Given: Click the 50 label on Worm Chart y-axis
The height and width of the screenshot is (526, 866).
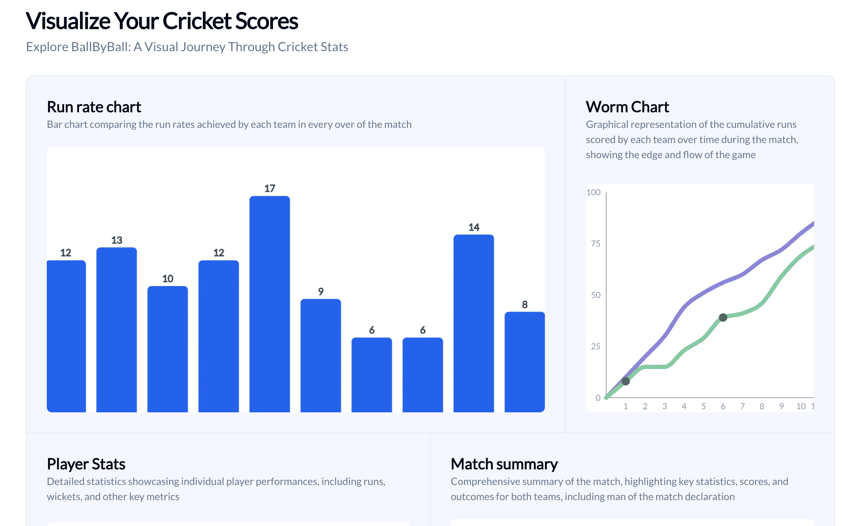Looking at the screenshot, I should tap(595, 295).
